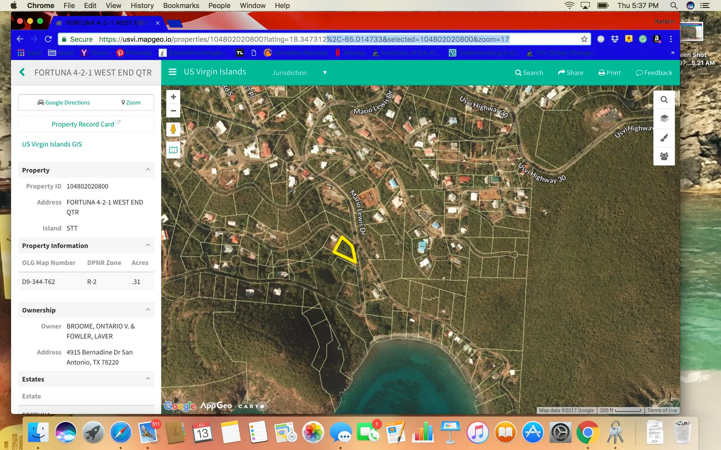
Task: Open the map layers stack icon
Action: tap(664, 118)
